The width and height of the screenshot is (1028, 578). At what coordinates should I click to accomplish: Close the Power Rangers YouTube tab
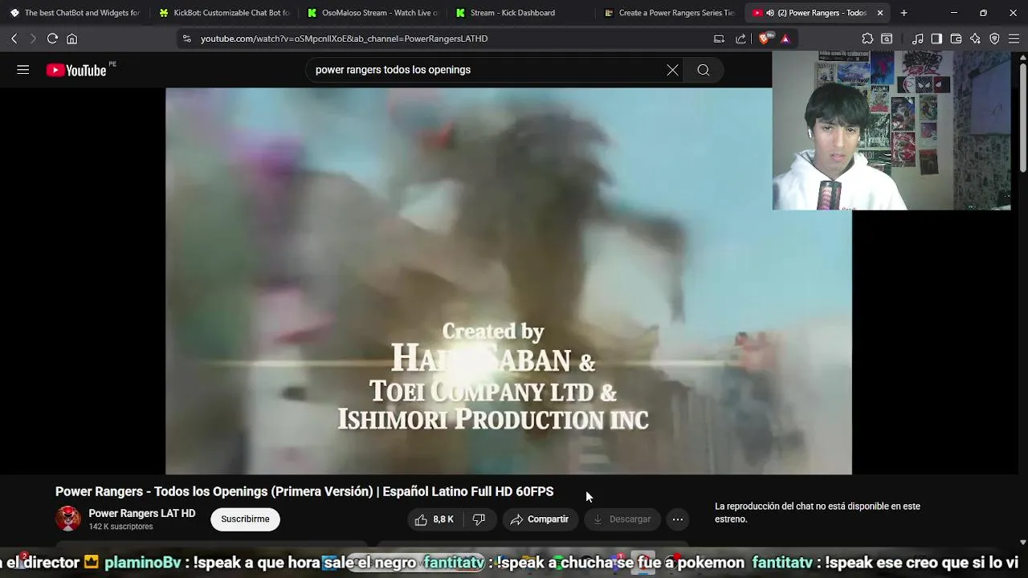click(x=880, y=13)
